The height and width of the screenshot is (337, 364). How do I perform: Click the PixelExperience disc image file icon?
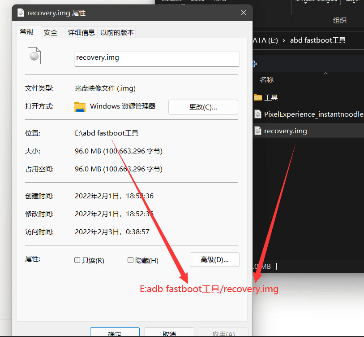[x=257, y=114]
